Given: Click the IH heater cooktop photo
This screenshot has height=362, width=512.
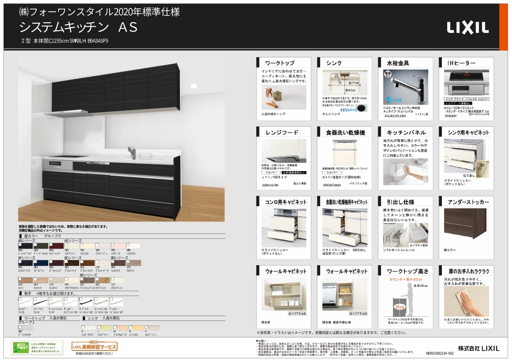Looking at the screenshot, I should (x=465, y=82).
